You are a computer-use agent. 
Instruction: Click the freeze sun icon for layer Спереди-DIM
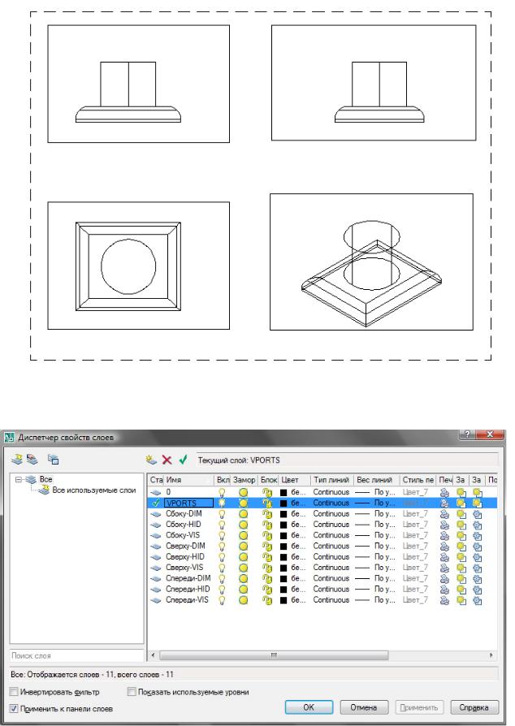pyautogui.click(x=243, y=578)
